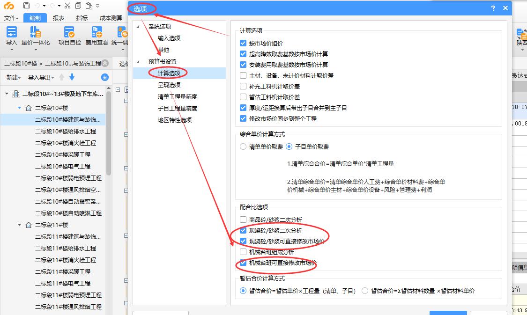Click the scissors cut icon
The image size is (527, 315).
pyautogui.click(x=67, y=5)
